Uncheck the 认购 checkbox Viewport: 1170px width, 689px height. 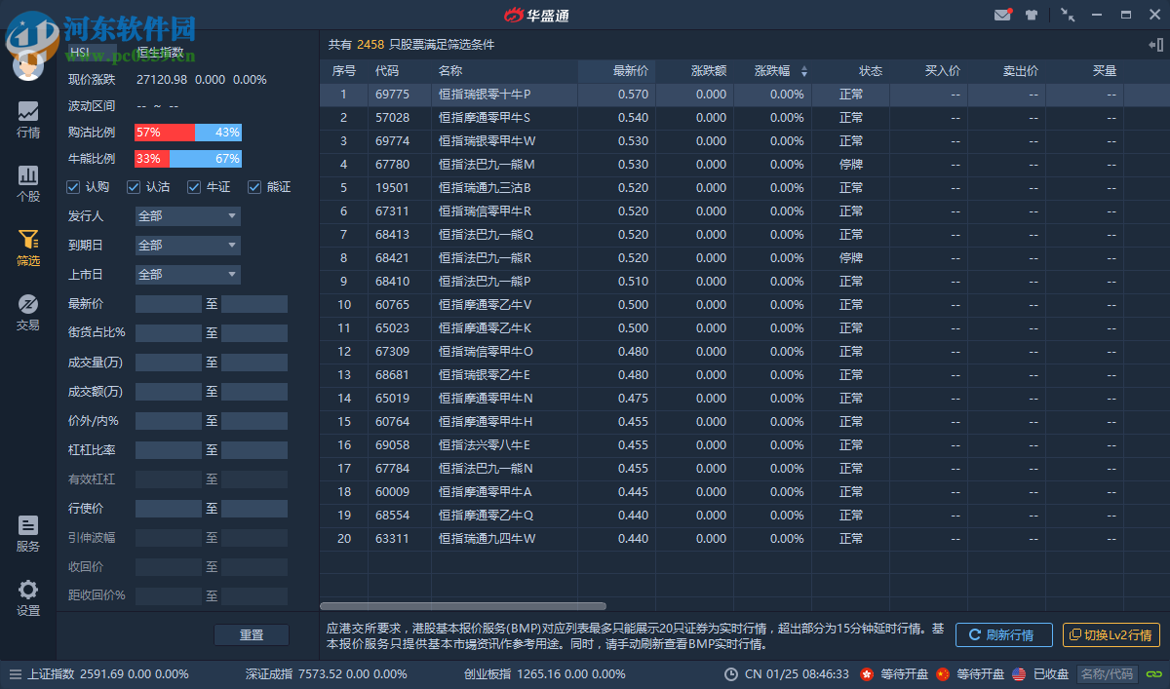[72, 186]
